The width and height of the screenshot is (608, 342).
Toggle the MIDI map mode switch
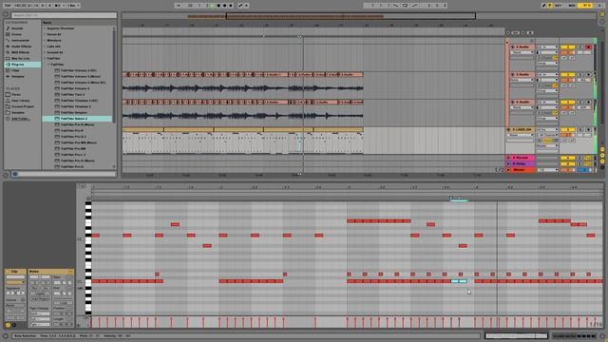[x=572, y=6]
